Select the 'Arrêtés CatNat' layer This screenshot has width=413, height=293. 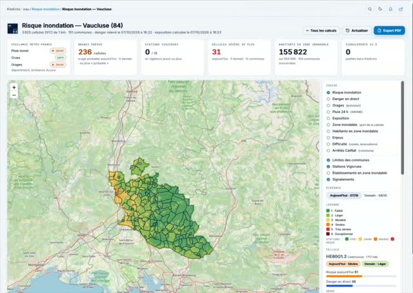tap(328, 151)
